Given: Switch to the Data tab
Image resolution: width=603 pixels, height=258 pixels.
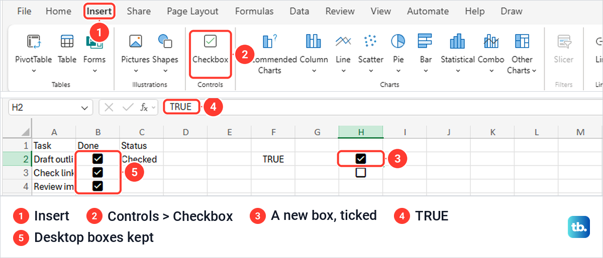Looking at the screenshot, I should click(x=299, y=11).
